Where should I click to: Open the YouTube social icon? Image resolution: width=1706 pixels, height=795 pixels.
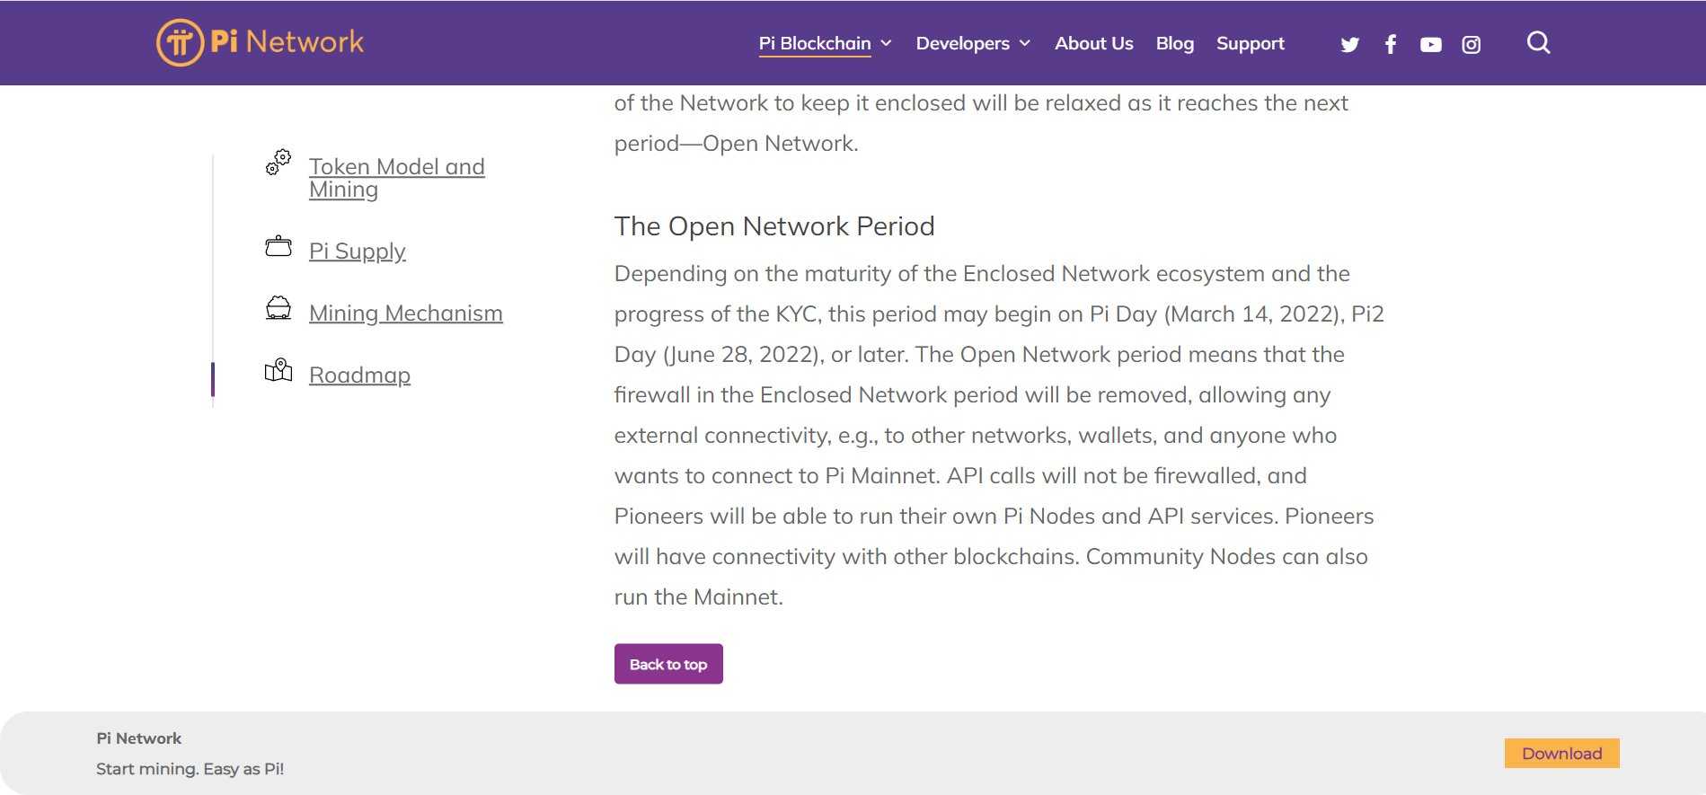coord(1431,44)
